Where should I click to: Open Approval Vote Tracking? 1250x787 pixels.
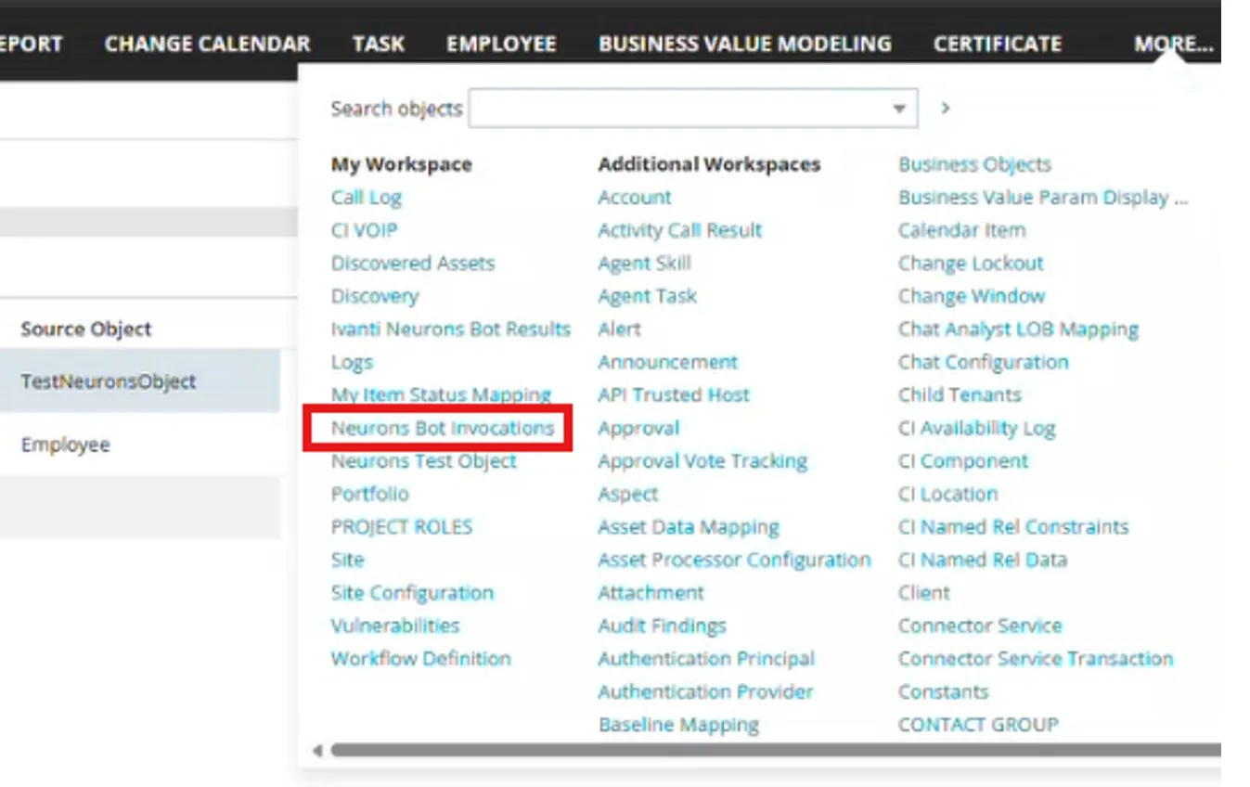tap(702, 460)
